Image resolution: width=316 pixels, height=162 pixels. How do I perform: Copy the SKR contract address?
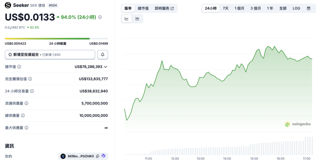98,156
